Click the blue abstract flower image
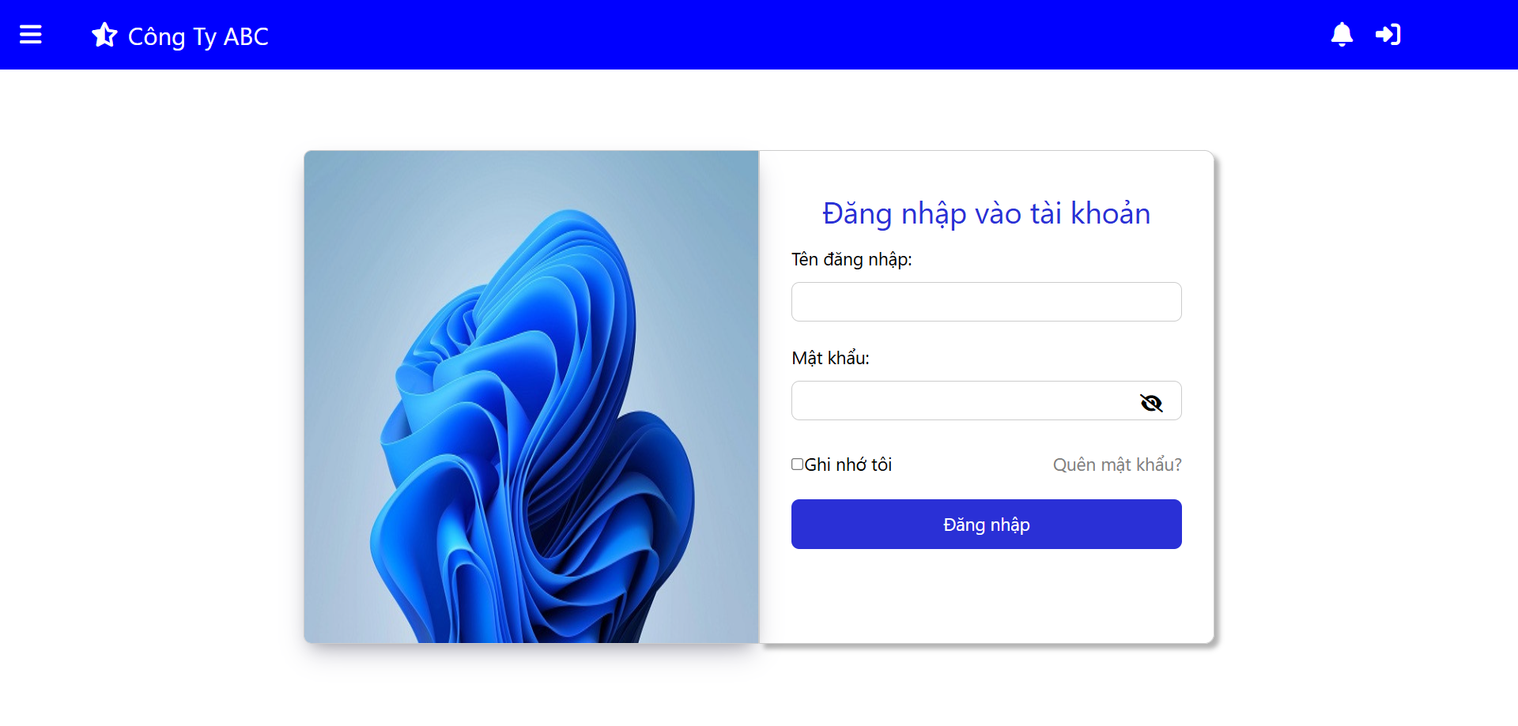Image resolution: width=1518 pixels, height=726 pixels. point(534,427)
